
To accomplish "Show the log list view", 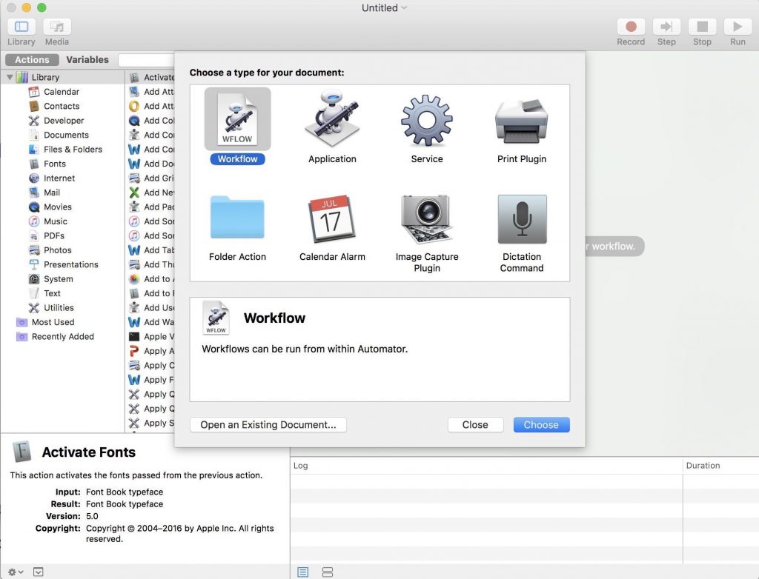I will [303, 572].
